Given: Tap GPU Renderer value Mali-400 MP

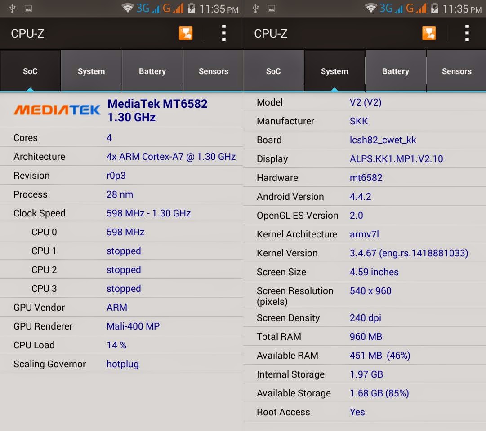Looking at the screenshot, I should pyautogui.click(x=133, y=326).
